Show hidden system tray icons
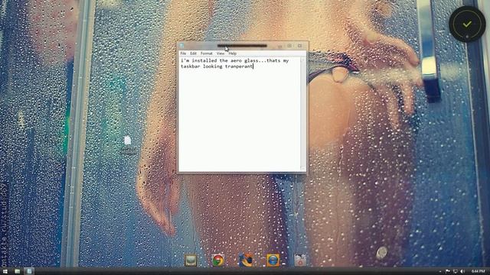 pyautogui.click(x=440, y=272)
